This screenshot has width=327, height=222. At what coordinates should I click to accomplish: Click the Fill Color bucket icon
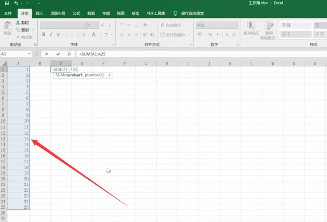(83, 35)
